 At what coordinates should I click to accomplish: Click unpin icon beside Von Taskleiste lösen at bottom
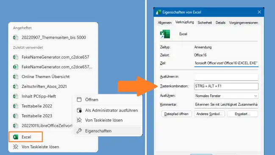pos(15,147)
